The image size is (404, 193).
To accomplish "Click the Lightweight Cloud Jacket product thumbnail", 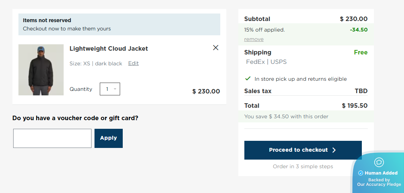I will [41, 70].
